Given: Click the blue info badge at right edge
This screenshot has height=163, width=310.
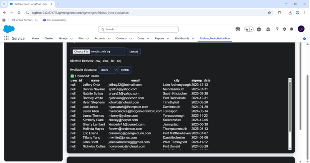Looking at the screenshot, I should [305, 39].
